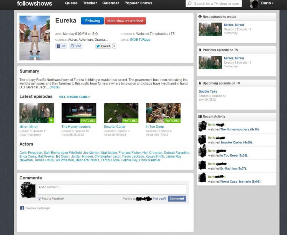Viewport: 287px width, 235px height.
Task: Submit with the Comment button
Action: (x=177, y=198)
